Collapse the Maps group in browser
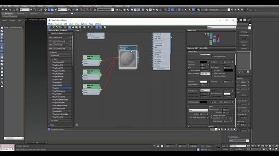 coord(49,125)
